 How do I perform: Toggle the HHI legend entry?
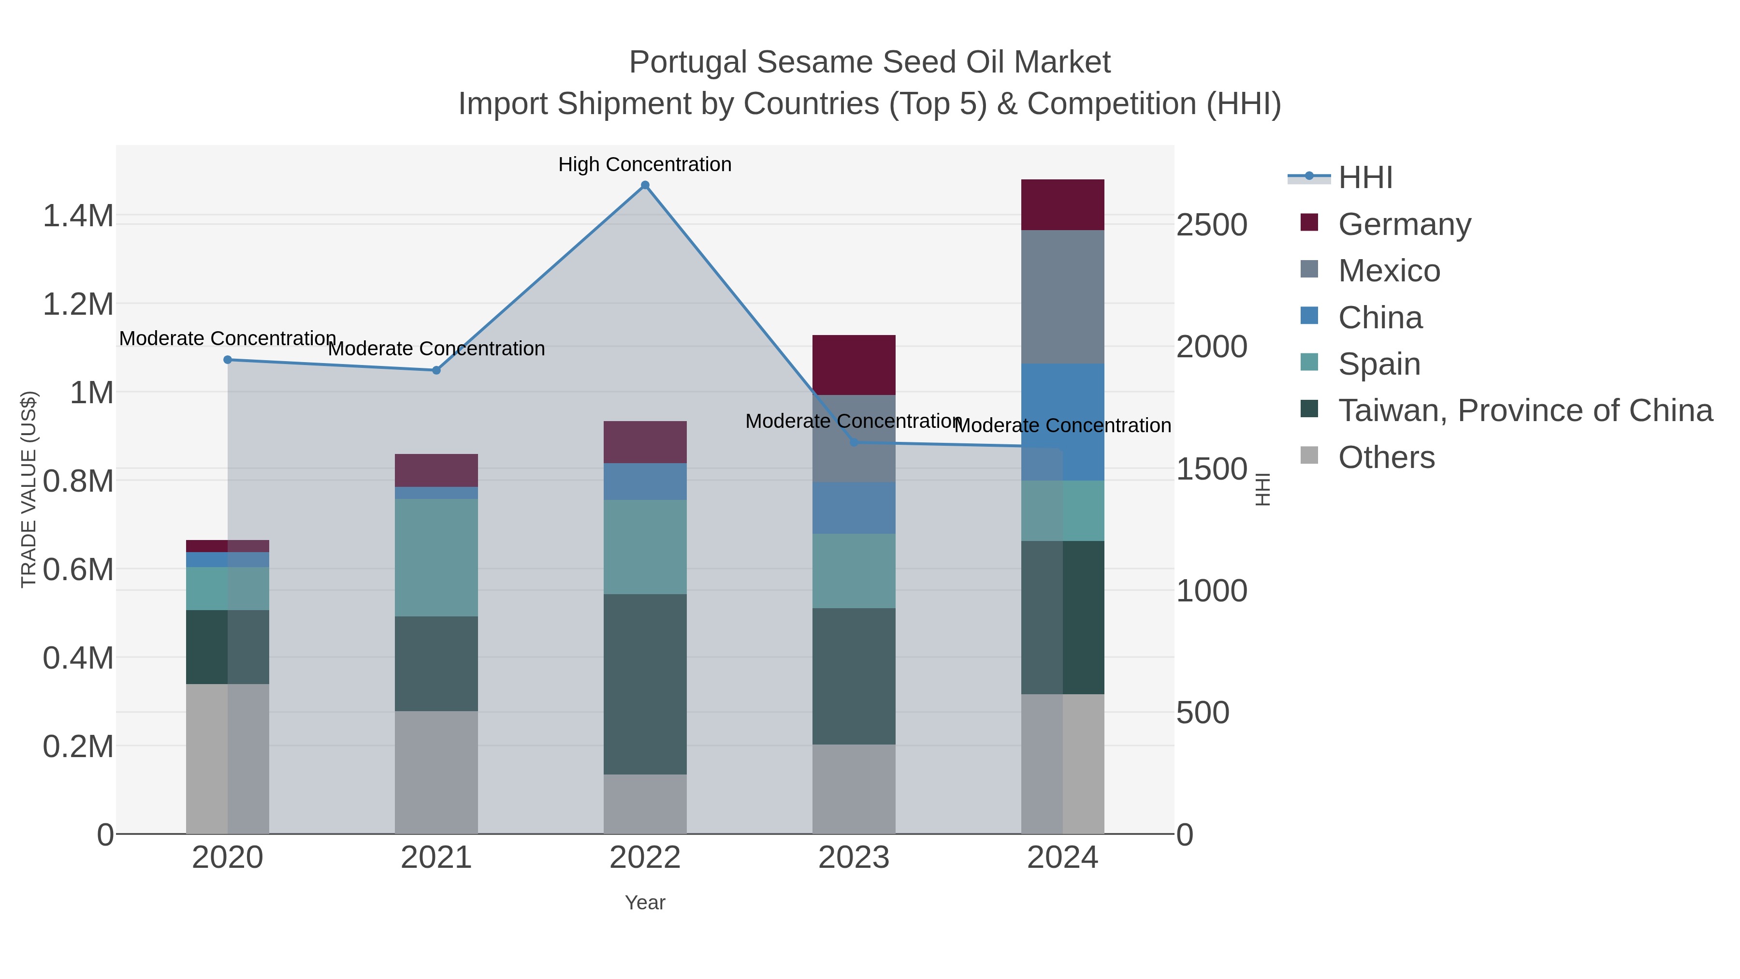click(x=1340, y=178)
